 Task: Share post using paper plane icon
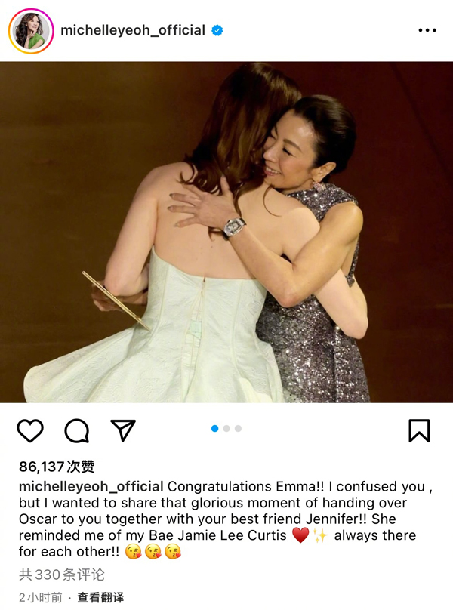[x=123, y=430]
